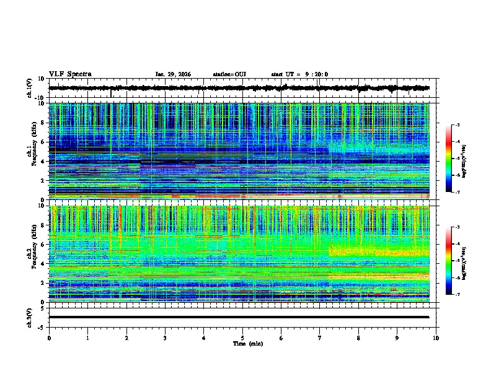The width and height of the screenshot is (491, 379).
Task: Click the "VLF Spectra" plot title
Action: tap(70, 74)
